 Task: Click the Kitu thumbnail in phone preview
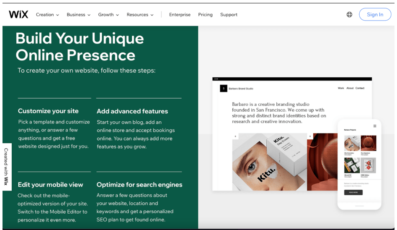(352, 144)
